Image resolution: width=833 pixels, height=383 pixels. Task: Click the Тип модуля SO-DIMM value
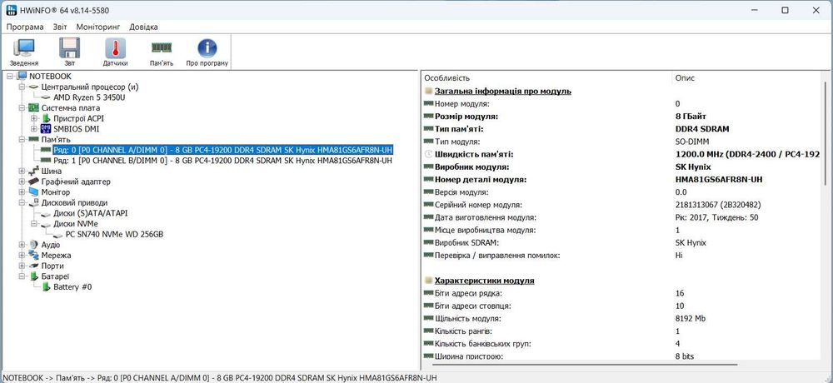pyautogui.click(x=692, y=142)
